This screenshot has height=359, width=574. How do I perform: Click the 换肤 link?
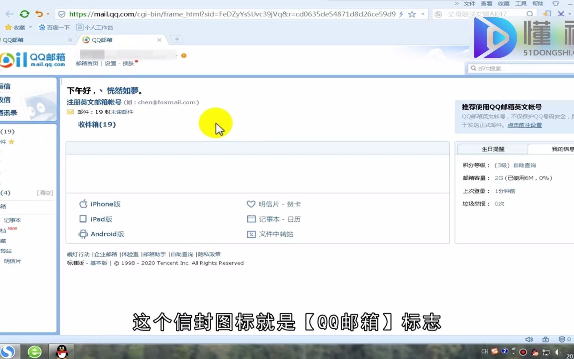coord(128,63)
